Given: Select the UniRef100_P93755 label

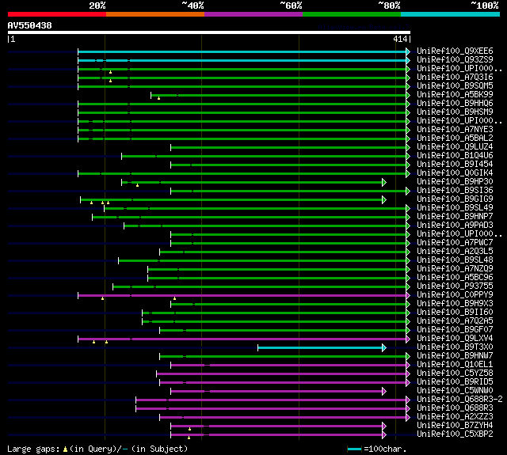Looking at the screenshot, I should 455,286.
